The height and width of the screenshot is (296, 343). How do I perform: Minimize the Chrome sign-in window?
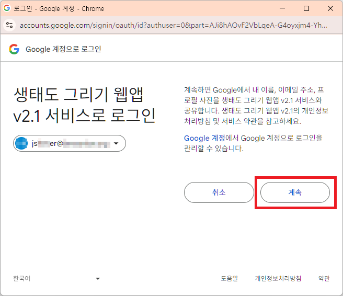point(282,8)
